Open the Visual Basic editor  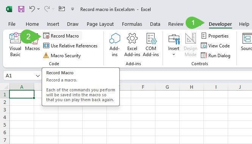15,44
